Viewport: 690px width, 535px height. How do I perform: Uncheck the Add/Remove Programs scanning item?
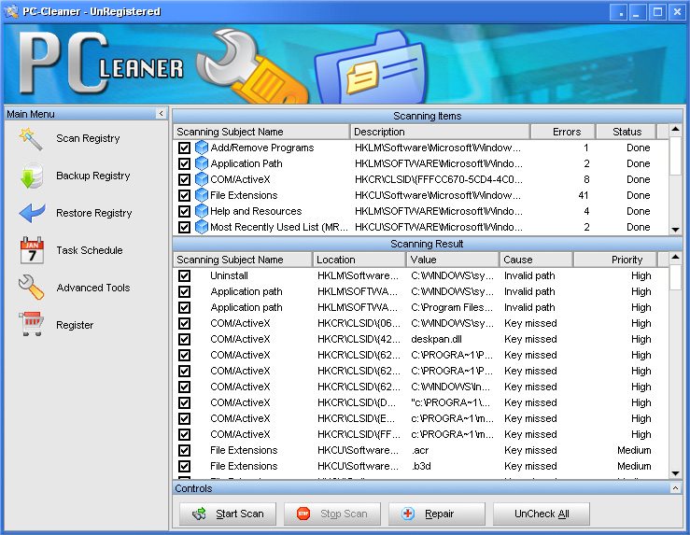coord(184,148)
